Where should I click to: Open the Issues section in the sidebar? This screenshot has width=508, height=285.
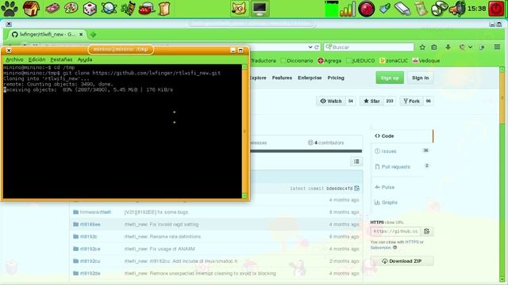pos(402,151)
